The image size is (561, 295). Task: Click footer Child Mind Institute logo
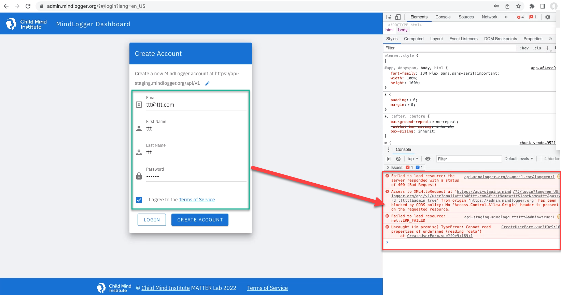tap(114, 288)
